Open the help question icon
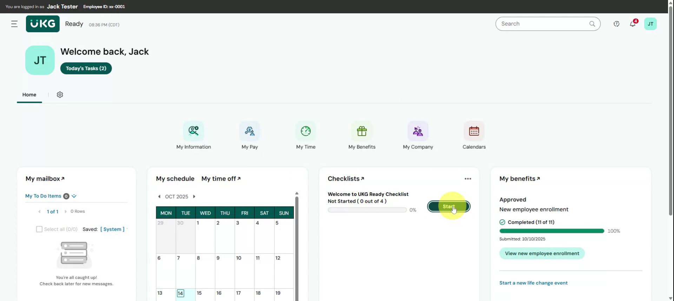The height and width of the screenshot is (301, 674). point(616,24)
